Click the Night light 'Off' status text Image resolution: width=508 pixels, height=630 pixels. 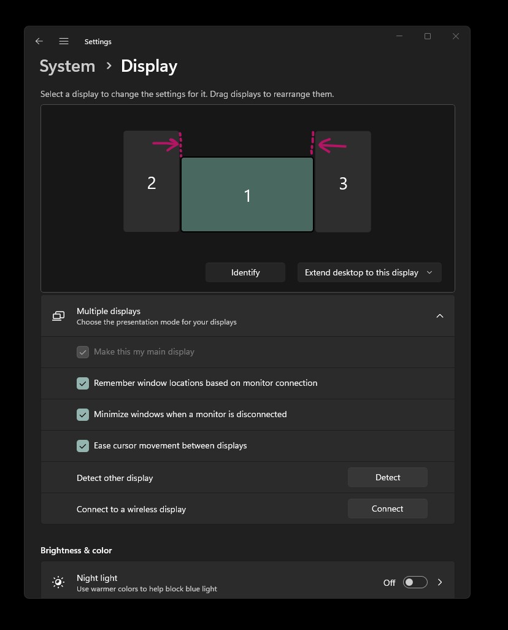pos(390,583)
